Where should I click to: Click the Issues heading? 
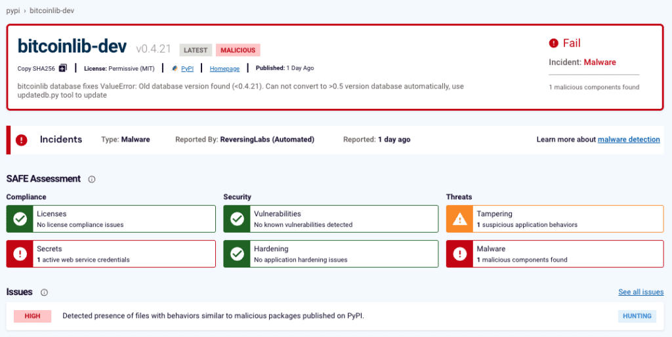19,292
